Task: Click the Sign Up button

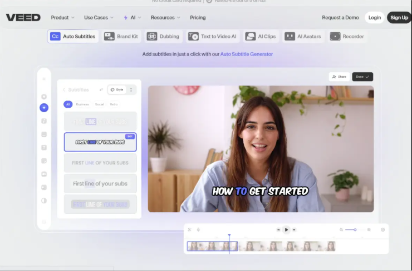Action: point(399,18)
